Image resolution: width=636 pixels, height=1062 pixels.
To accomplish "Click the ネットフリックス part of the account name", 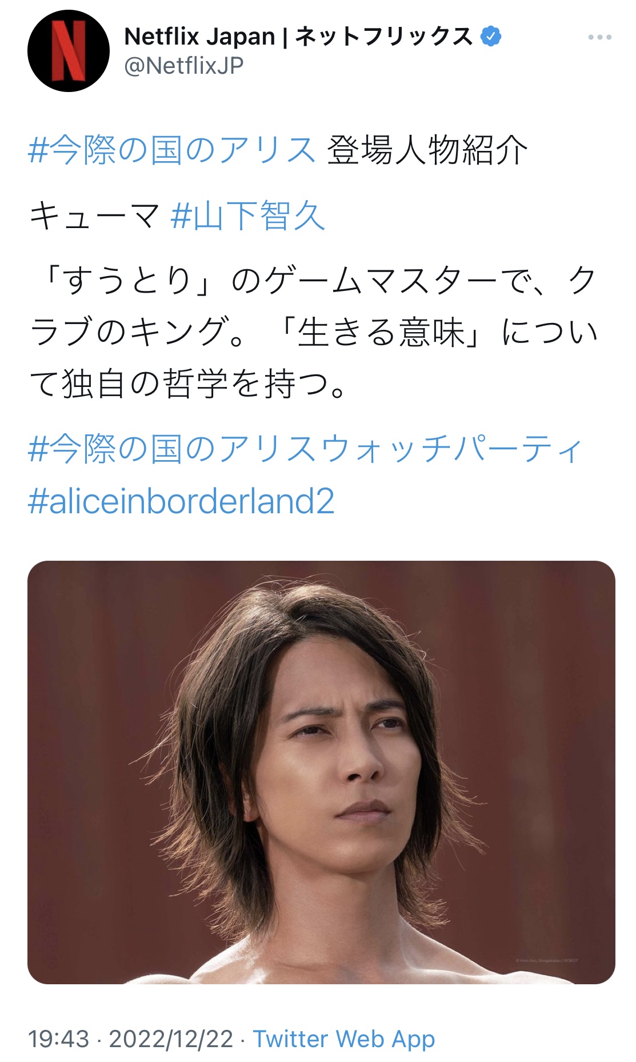I will pos(384,37).
